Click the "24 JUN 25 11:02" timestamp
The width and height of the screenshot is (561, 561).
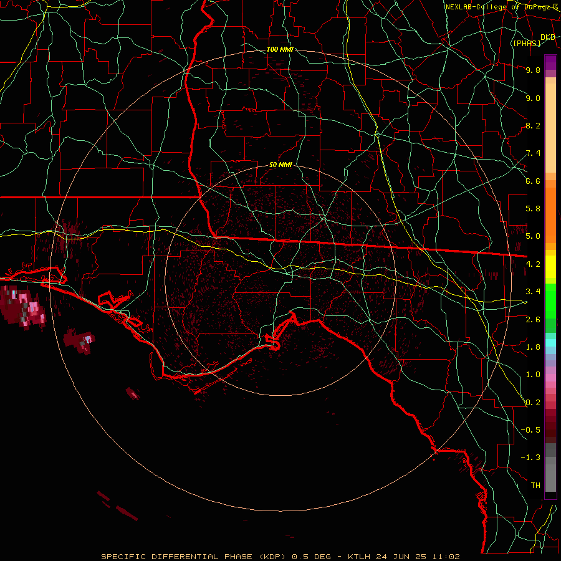point(417,557)
